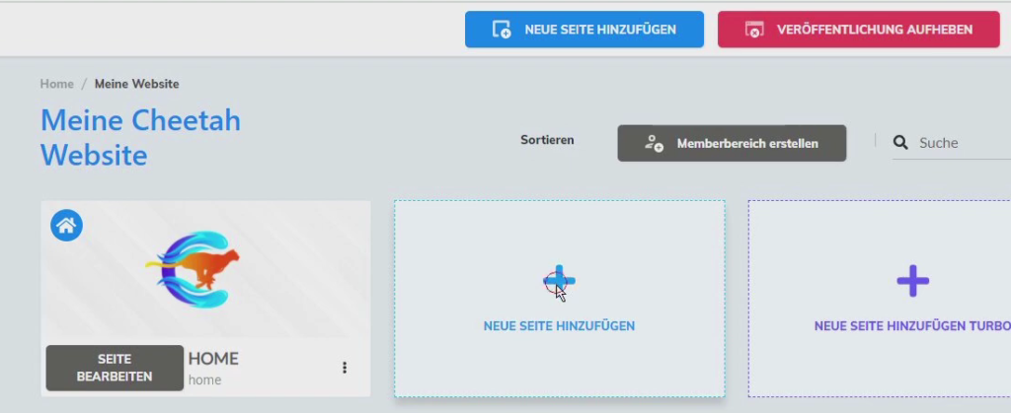Click the purple plus icon in Turbo card
This screenshot has height=413, width=1011.
(913, 281)
